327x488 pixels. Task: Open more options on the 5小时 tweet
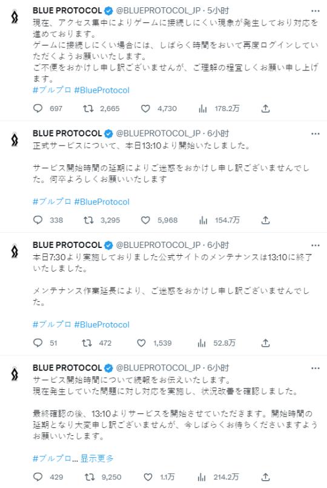point(315,11)
